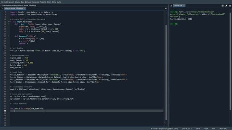
Task: Click line number 47 in the gutter
Action: point(5,108)
